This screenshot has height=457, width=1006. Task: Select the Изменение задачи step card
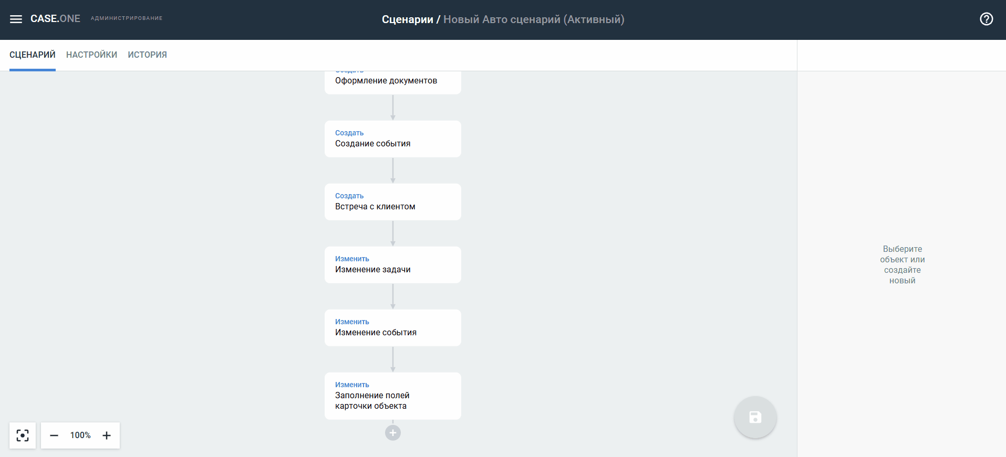tap(393, 265)
